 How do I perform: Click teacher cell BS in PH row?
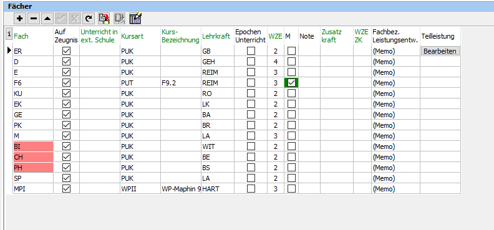point(218,168)
